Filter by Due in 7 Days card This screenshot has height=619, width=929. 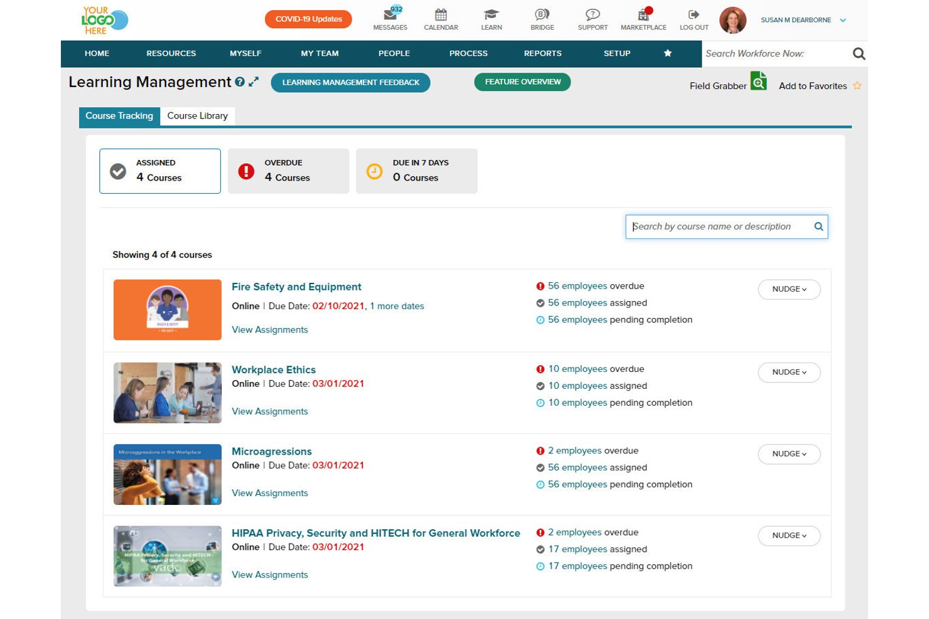pyautogui.click(x=417, y=171)
